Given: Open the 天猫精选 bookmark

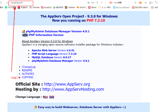Looking at the screenshot, I should pyautogui.click(x=23, y=7).
